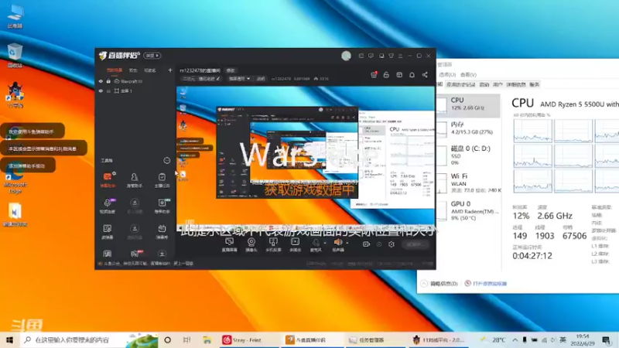Select the Warcraft III source row
The width and height of the screenshot is (619, 348).
135,81
